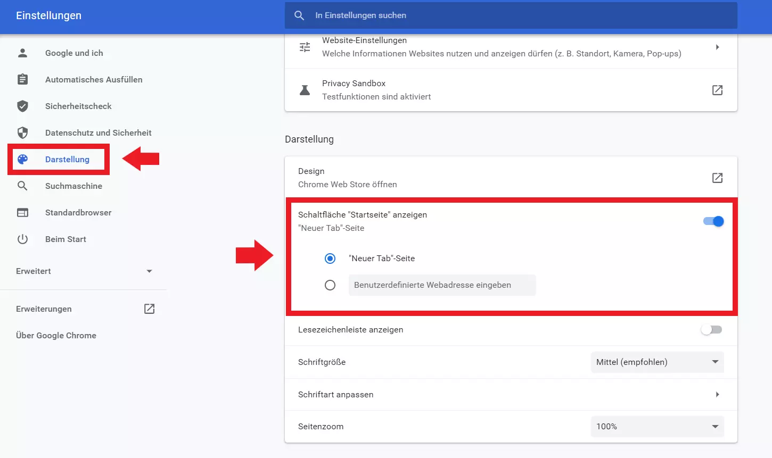Open Schriftart anpassen settings

pos(511,395)
